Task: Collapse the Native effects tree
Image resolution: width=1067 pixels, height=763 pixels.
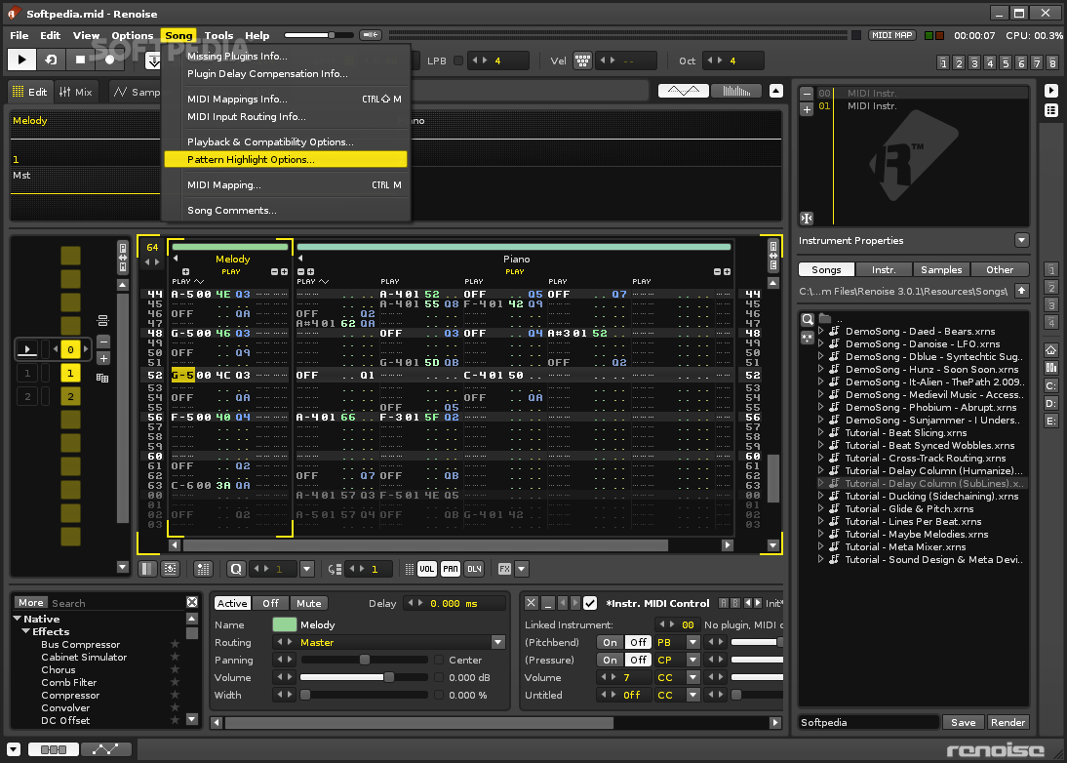Action: click(x=17, y=619)
